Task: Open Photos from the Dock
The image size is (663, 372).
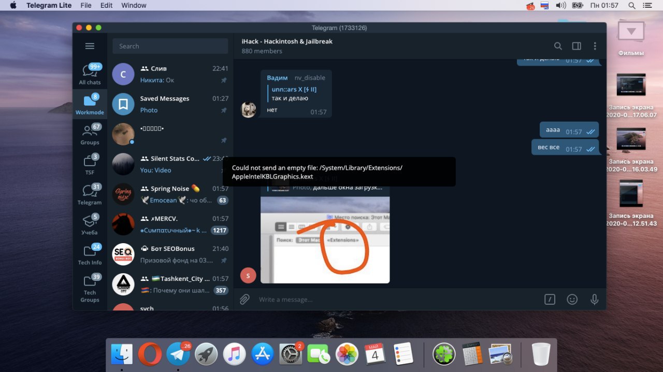Action: [347, 354]
